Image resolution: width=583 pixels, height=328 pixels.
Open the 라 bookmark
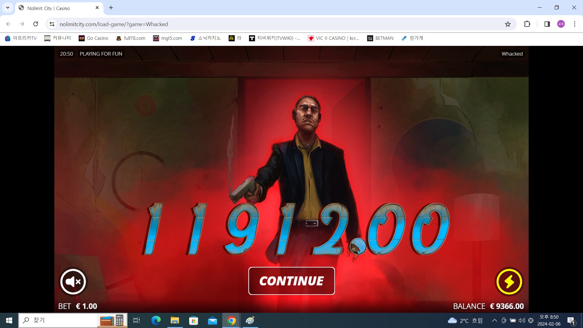[235, 38]
